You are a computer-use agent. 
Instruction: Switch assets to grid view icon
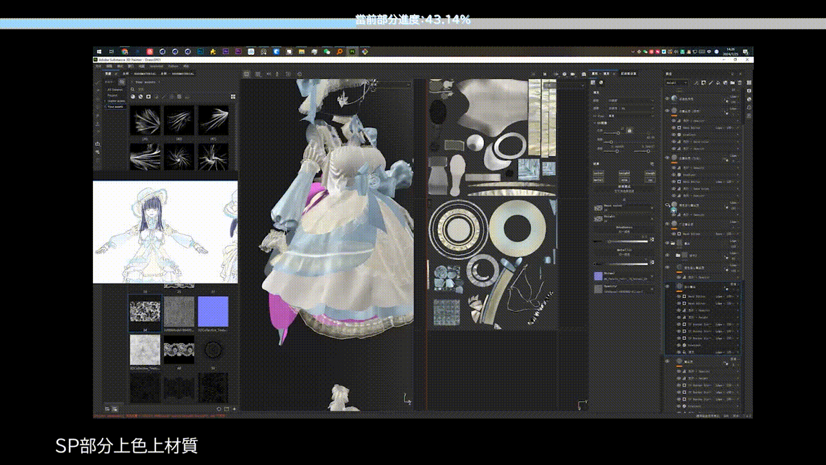pos(233,97)
